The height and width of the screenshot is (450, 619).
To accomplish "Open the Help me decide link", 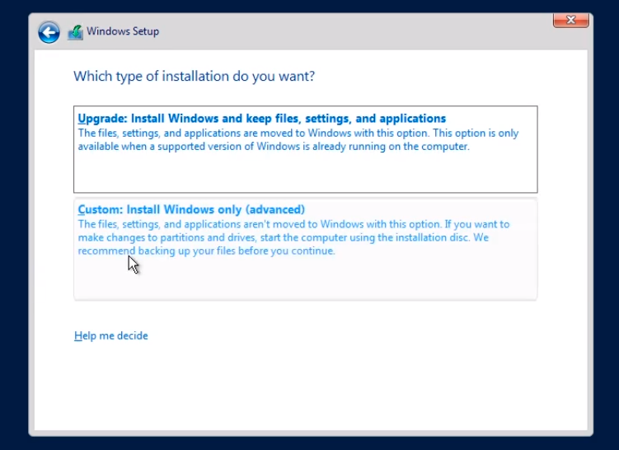I will coord(111,335).
